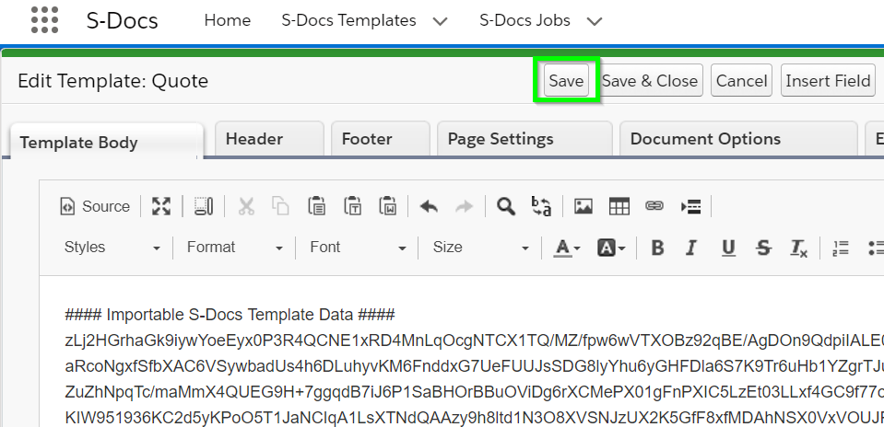
Task: Open the Replace tool icon
Action: coord(541,206)
